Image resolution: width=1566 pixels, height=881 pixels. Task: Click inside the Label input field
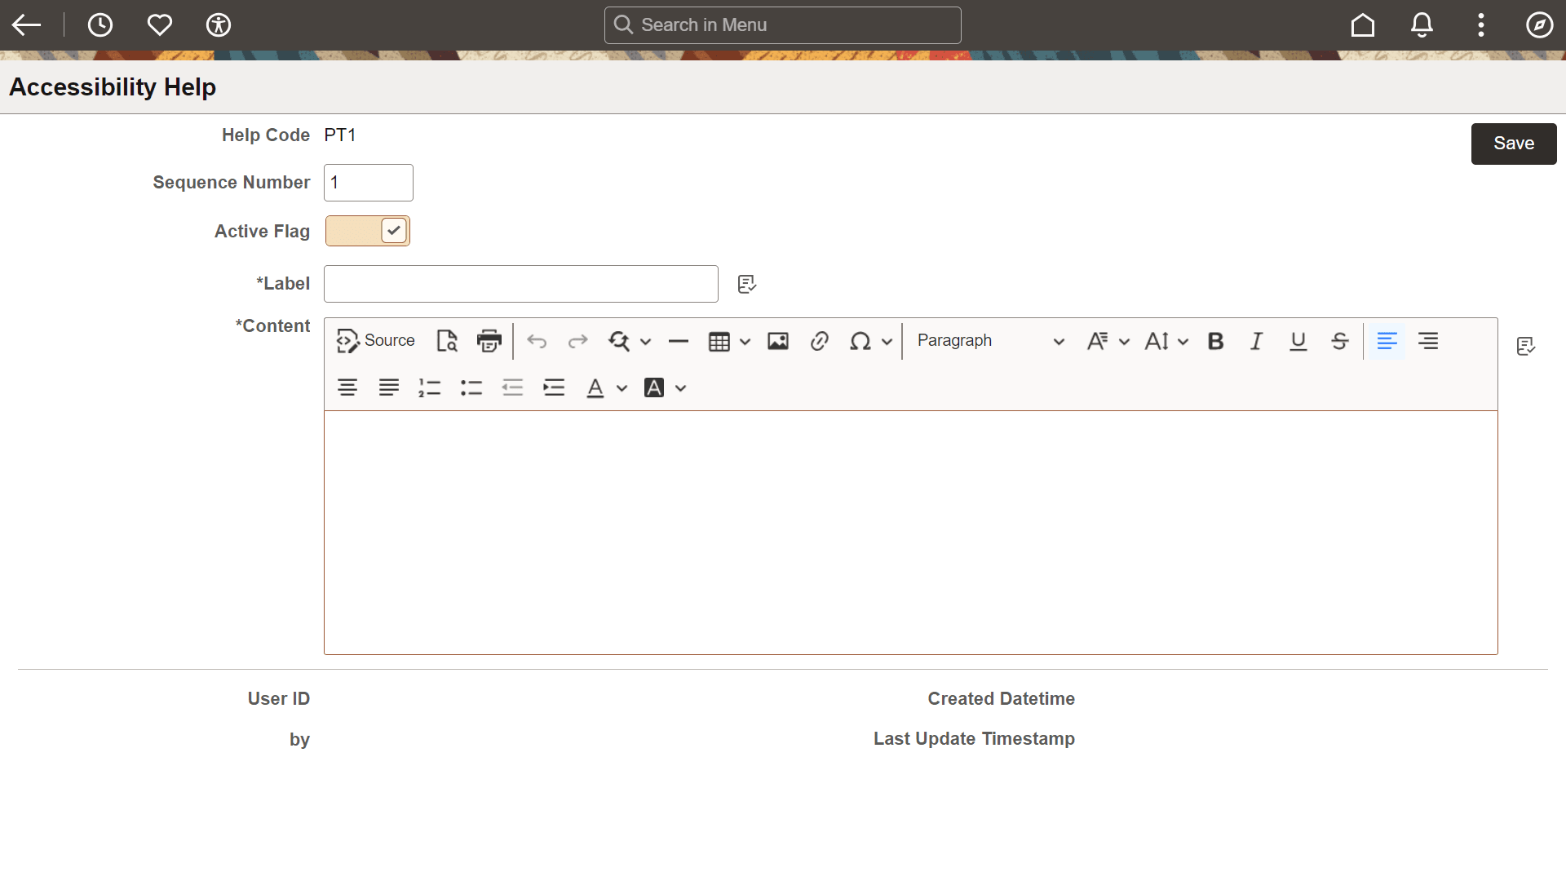coord(520,283)
